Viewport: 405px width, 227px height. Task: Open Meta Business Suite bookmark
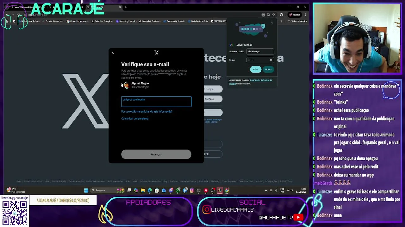click(x=198, y=21)
